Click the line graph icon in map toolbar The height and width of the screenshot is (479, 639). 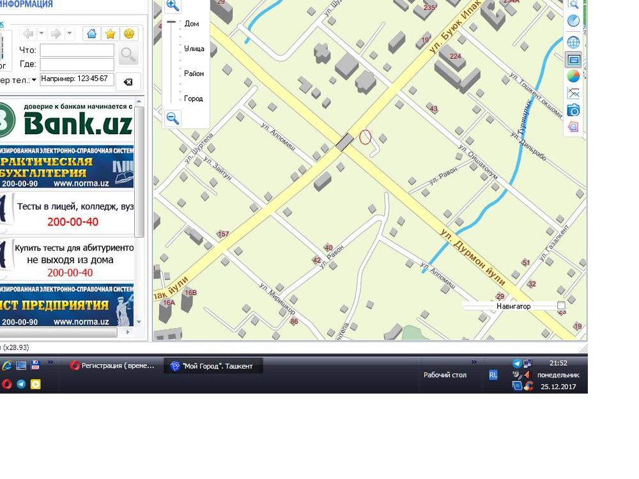coord(573,93)
